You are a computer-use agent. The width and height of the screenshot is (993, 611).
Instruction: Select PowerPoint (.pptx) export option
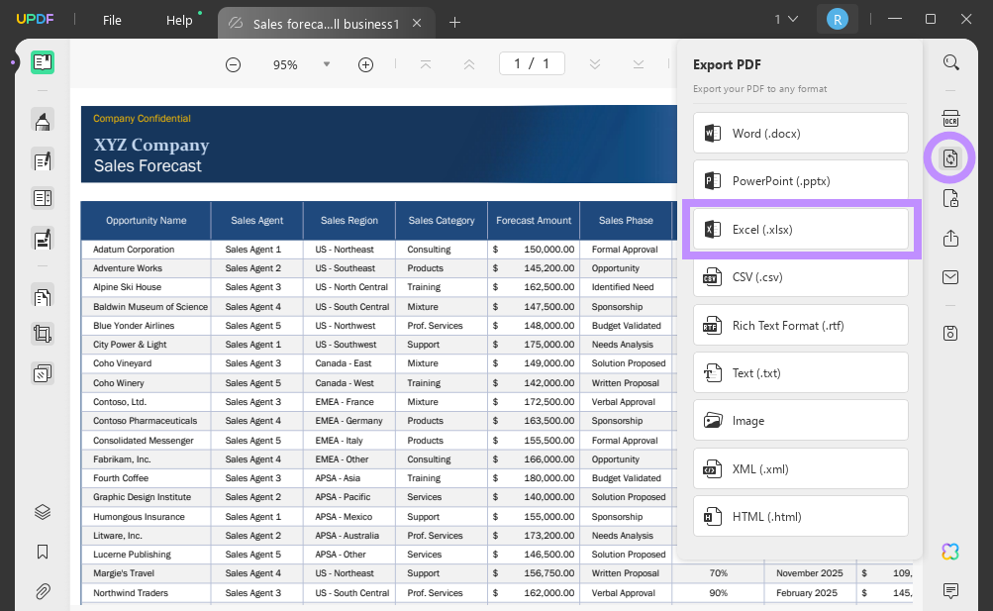point(800,180)
